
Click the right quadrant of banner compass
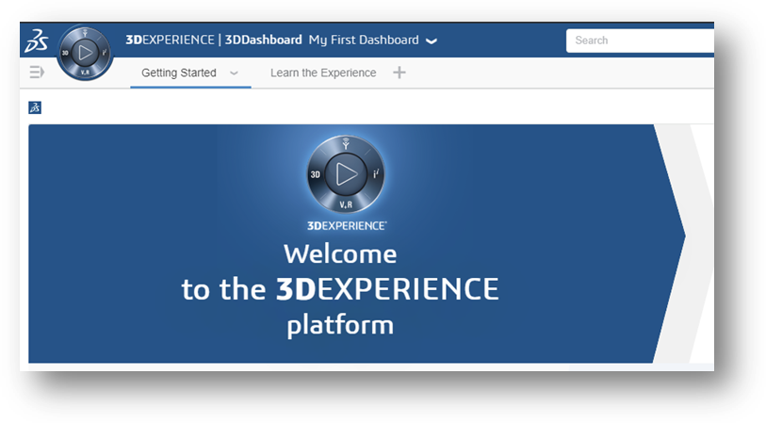pos(376,174)
